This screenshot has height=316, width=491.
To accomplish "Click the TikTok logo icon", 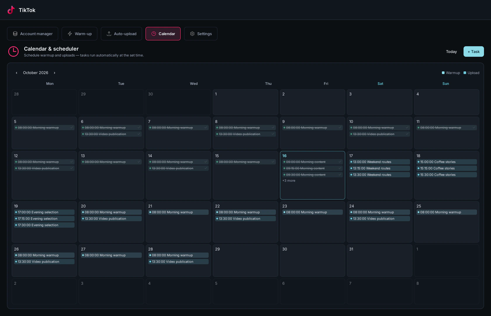I will point(11,10).
